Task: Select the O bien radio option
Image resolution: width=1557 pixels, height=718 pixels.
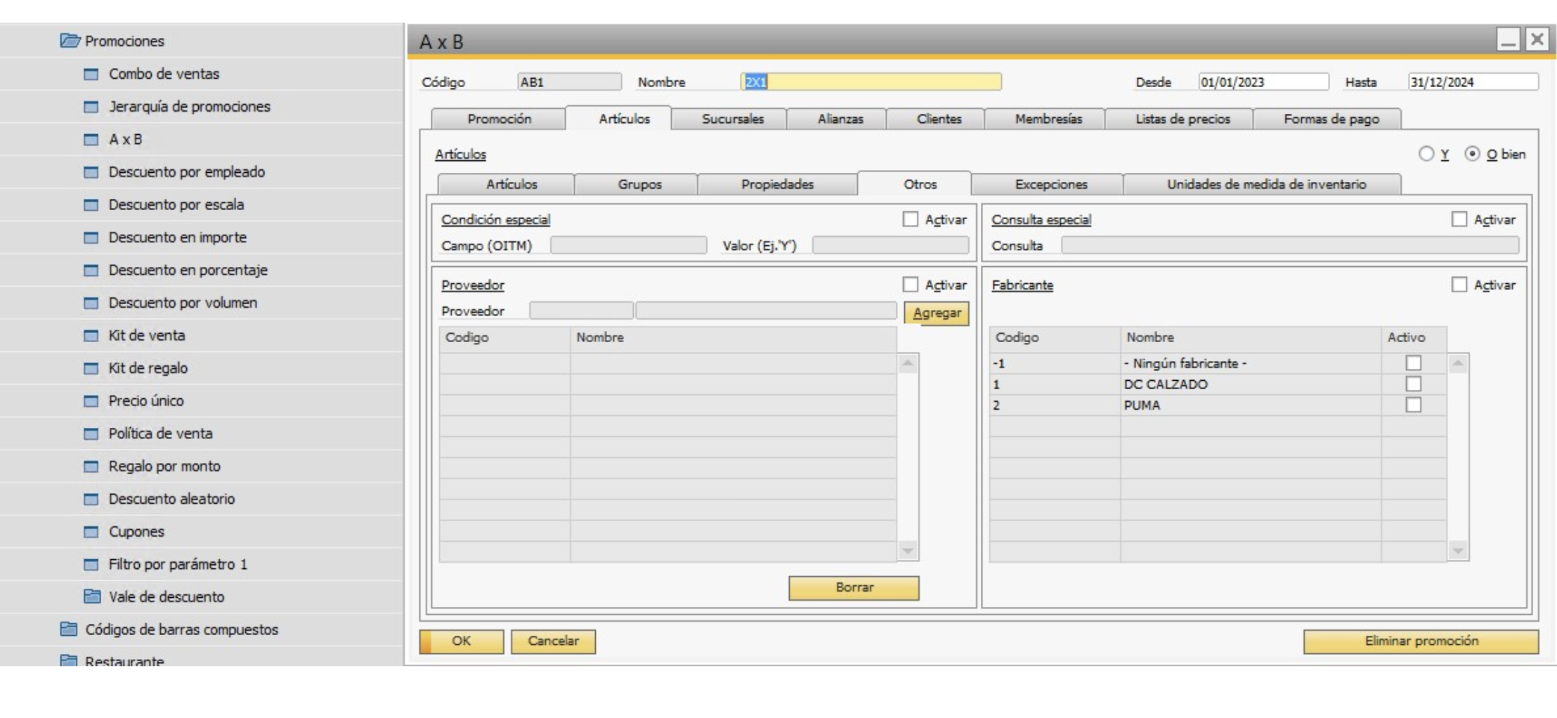Action: (1472, 154)
